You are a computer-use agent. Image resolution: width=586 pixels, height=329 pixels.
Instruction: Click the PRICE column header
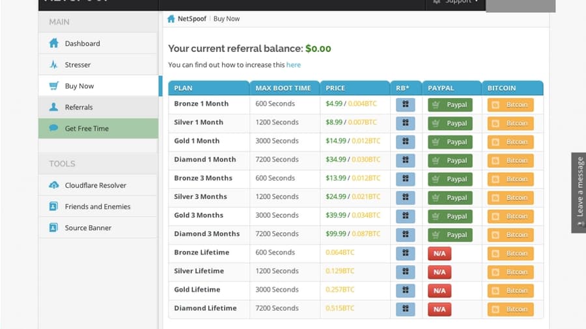pyautogui.click(x=355, y=88)
